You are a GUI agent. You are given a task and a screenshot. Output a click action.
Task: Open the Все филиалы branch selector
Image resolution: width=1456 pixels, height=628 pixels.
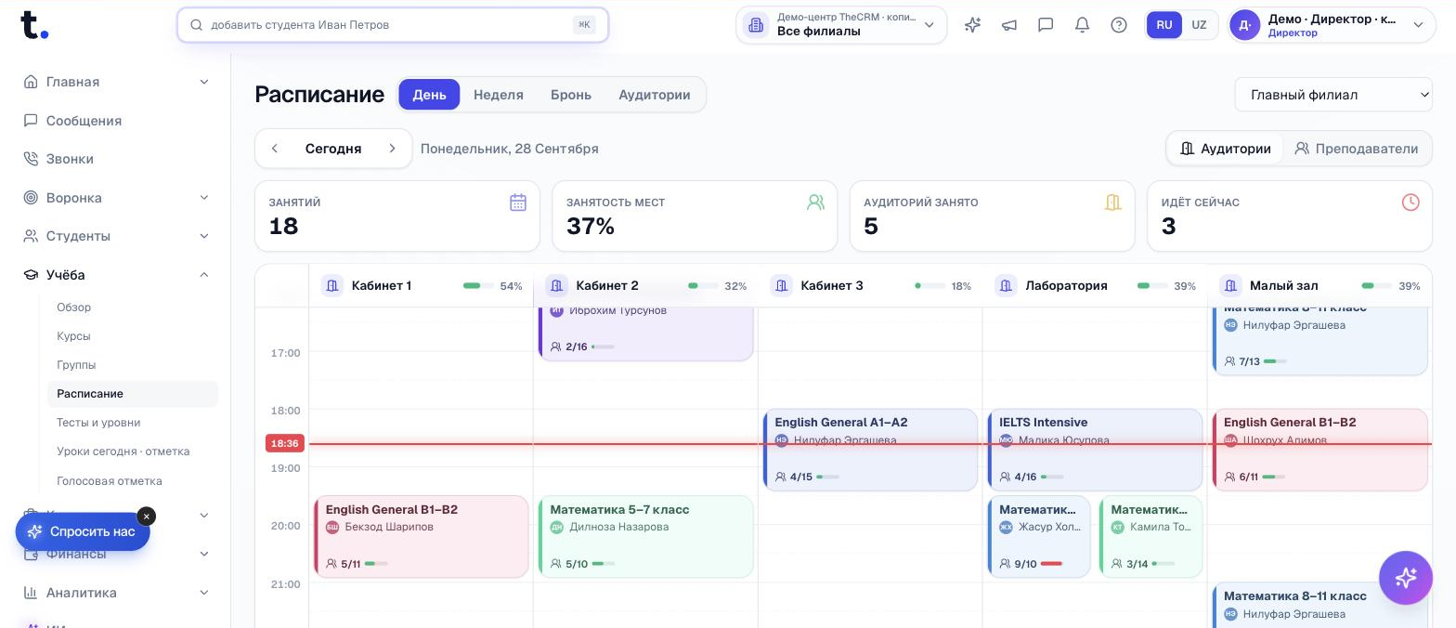pyautogui.click(x=841, y=25)
